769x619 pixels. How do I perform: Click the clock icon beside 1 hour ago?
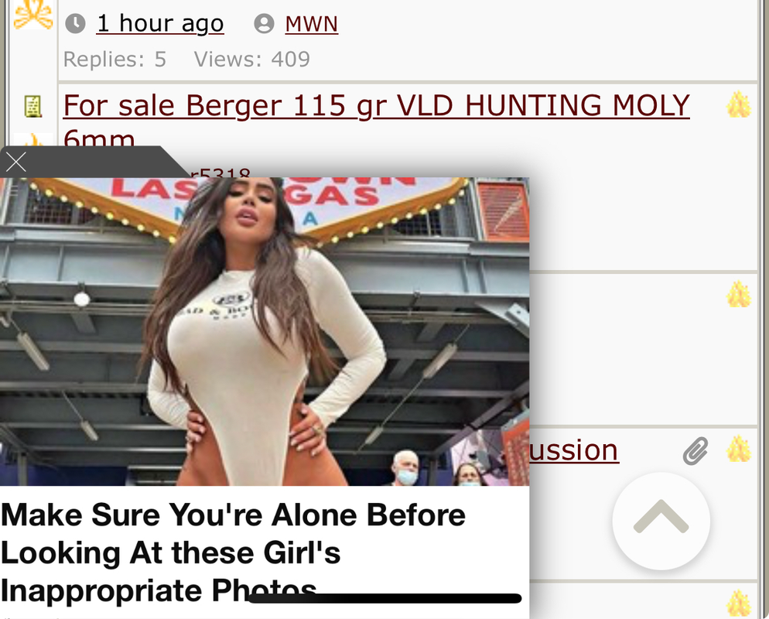75,23
